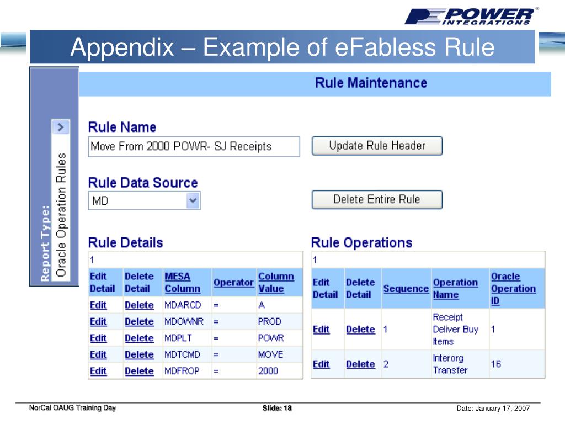Edit the MDPLT rule detail
The height and width of the screenshot is (424, 565).
pos(98,338)
